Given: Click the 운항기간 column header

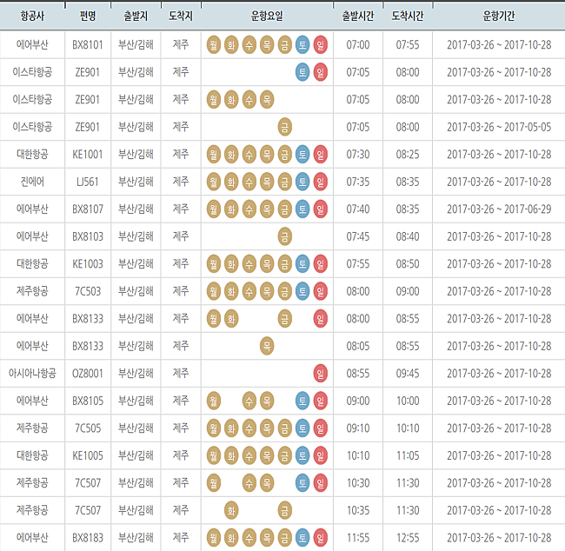Looking at the screenshot, I should tap(499, 16).
